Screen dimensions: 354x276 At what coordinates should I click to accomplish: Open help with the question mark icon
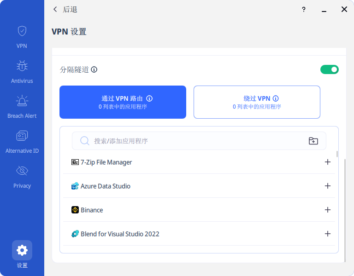[304, 9]
